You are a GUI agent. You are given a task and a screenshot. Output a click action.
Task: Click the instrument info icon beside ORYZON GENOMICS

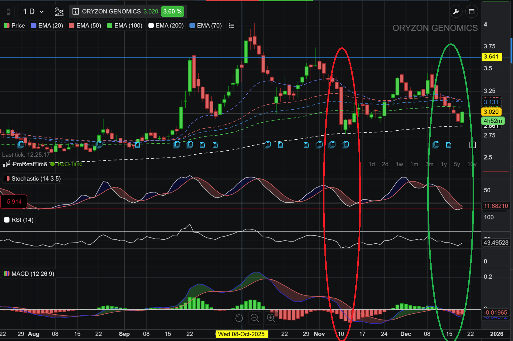point(76,12)
